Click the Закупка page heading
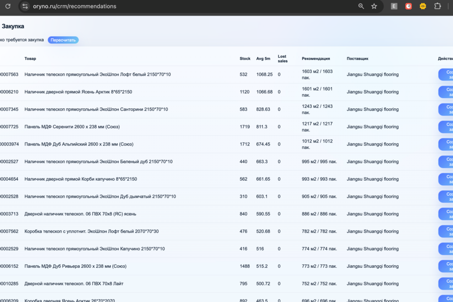453x302 pixels. [x=13, y=26]
